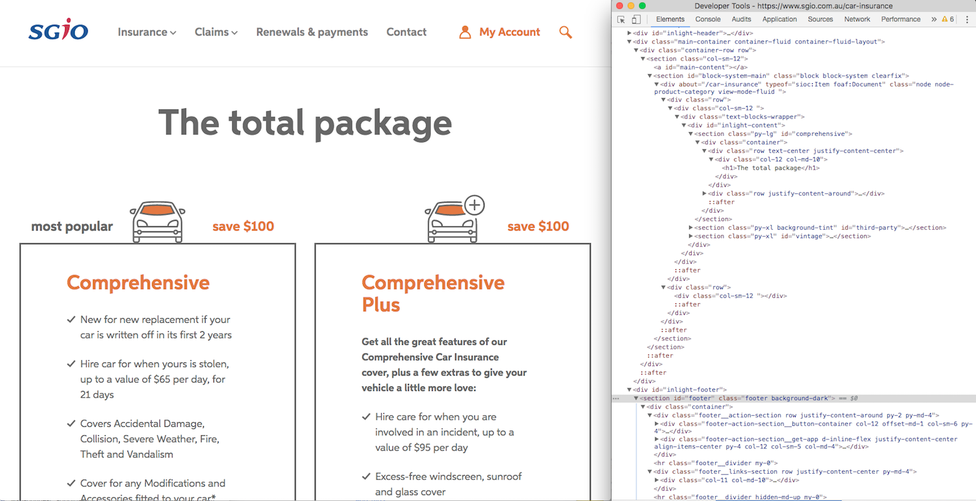Viewport: 976px width, 501px height.
Task: Click the Comprehensive Plus car icon
Action: pyautogui.click(x=455, y=219)
